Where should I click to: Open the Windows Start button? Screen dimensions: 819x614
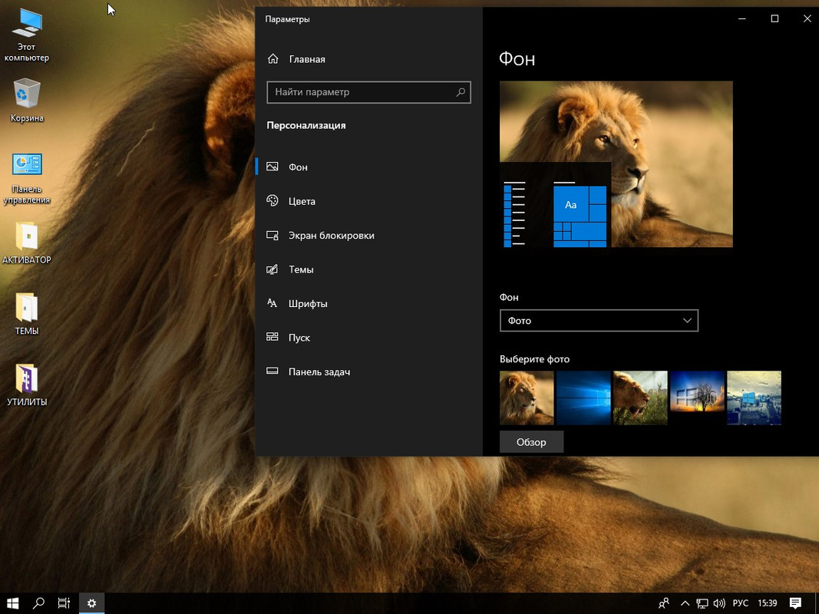12,603
